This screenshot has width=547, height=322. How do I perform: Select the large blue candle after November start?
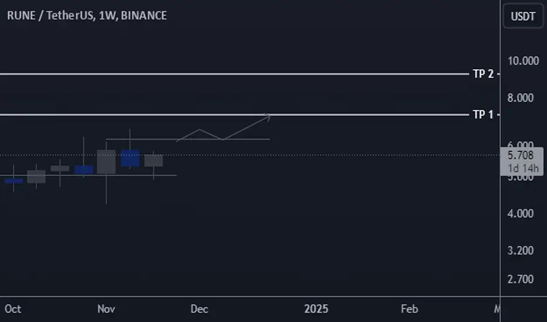[x=130, y=158]
